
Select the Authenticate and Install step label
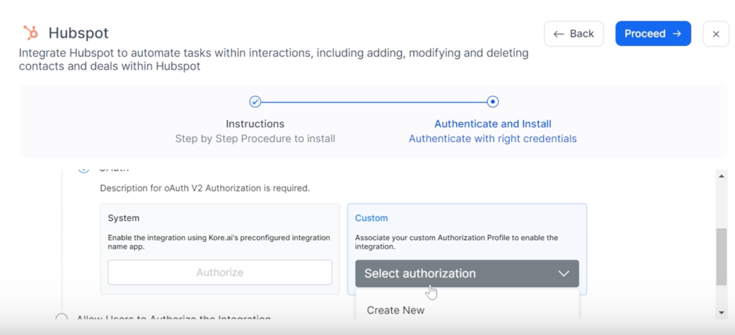492,124
